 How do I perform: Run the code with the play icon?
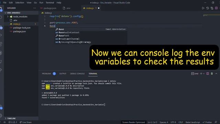tap(203, 8)
